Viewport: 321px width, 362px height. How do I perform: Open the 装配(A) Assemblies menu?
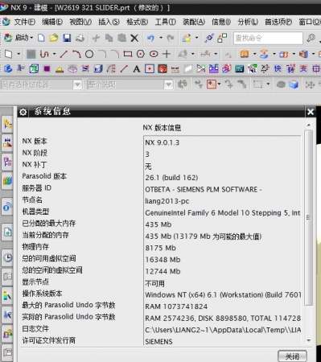(194, 22)
